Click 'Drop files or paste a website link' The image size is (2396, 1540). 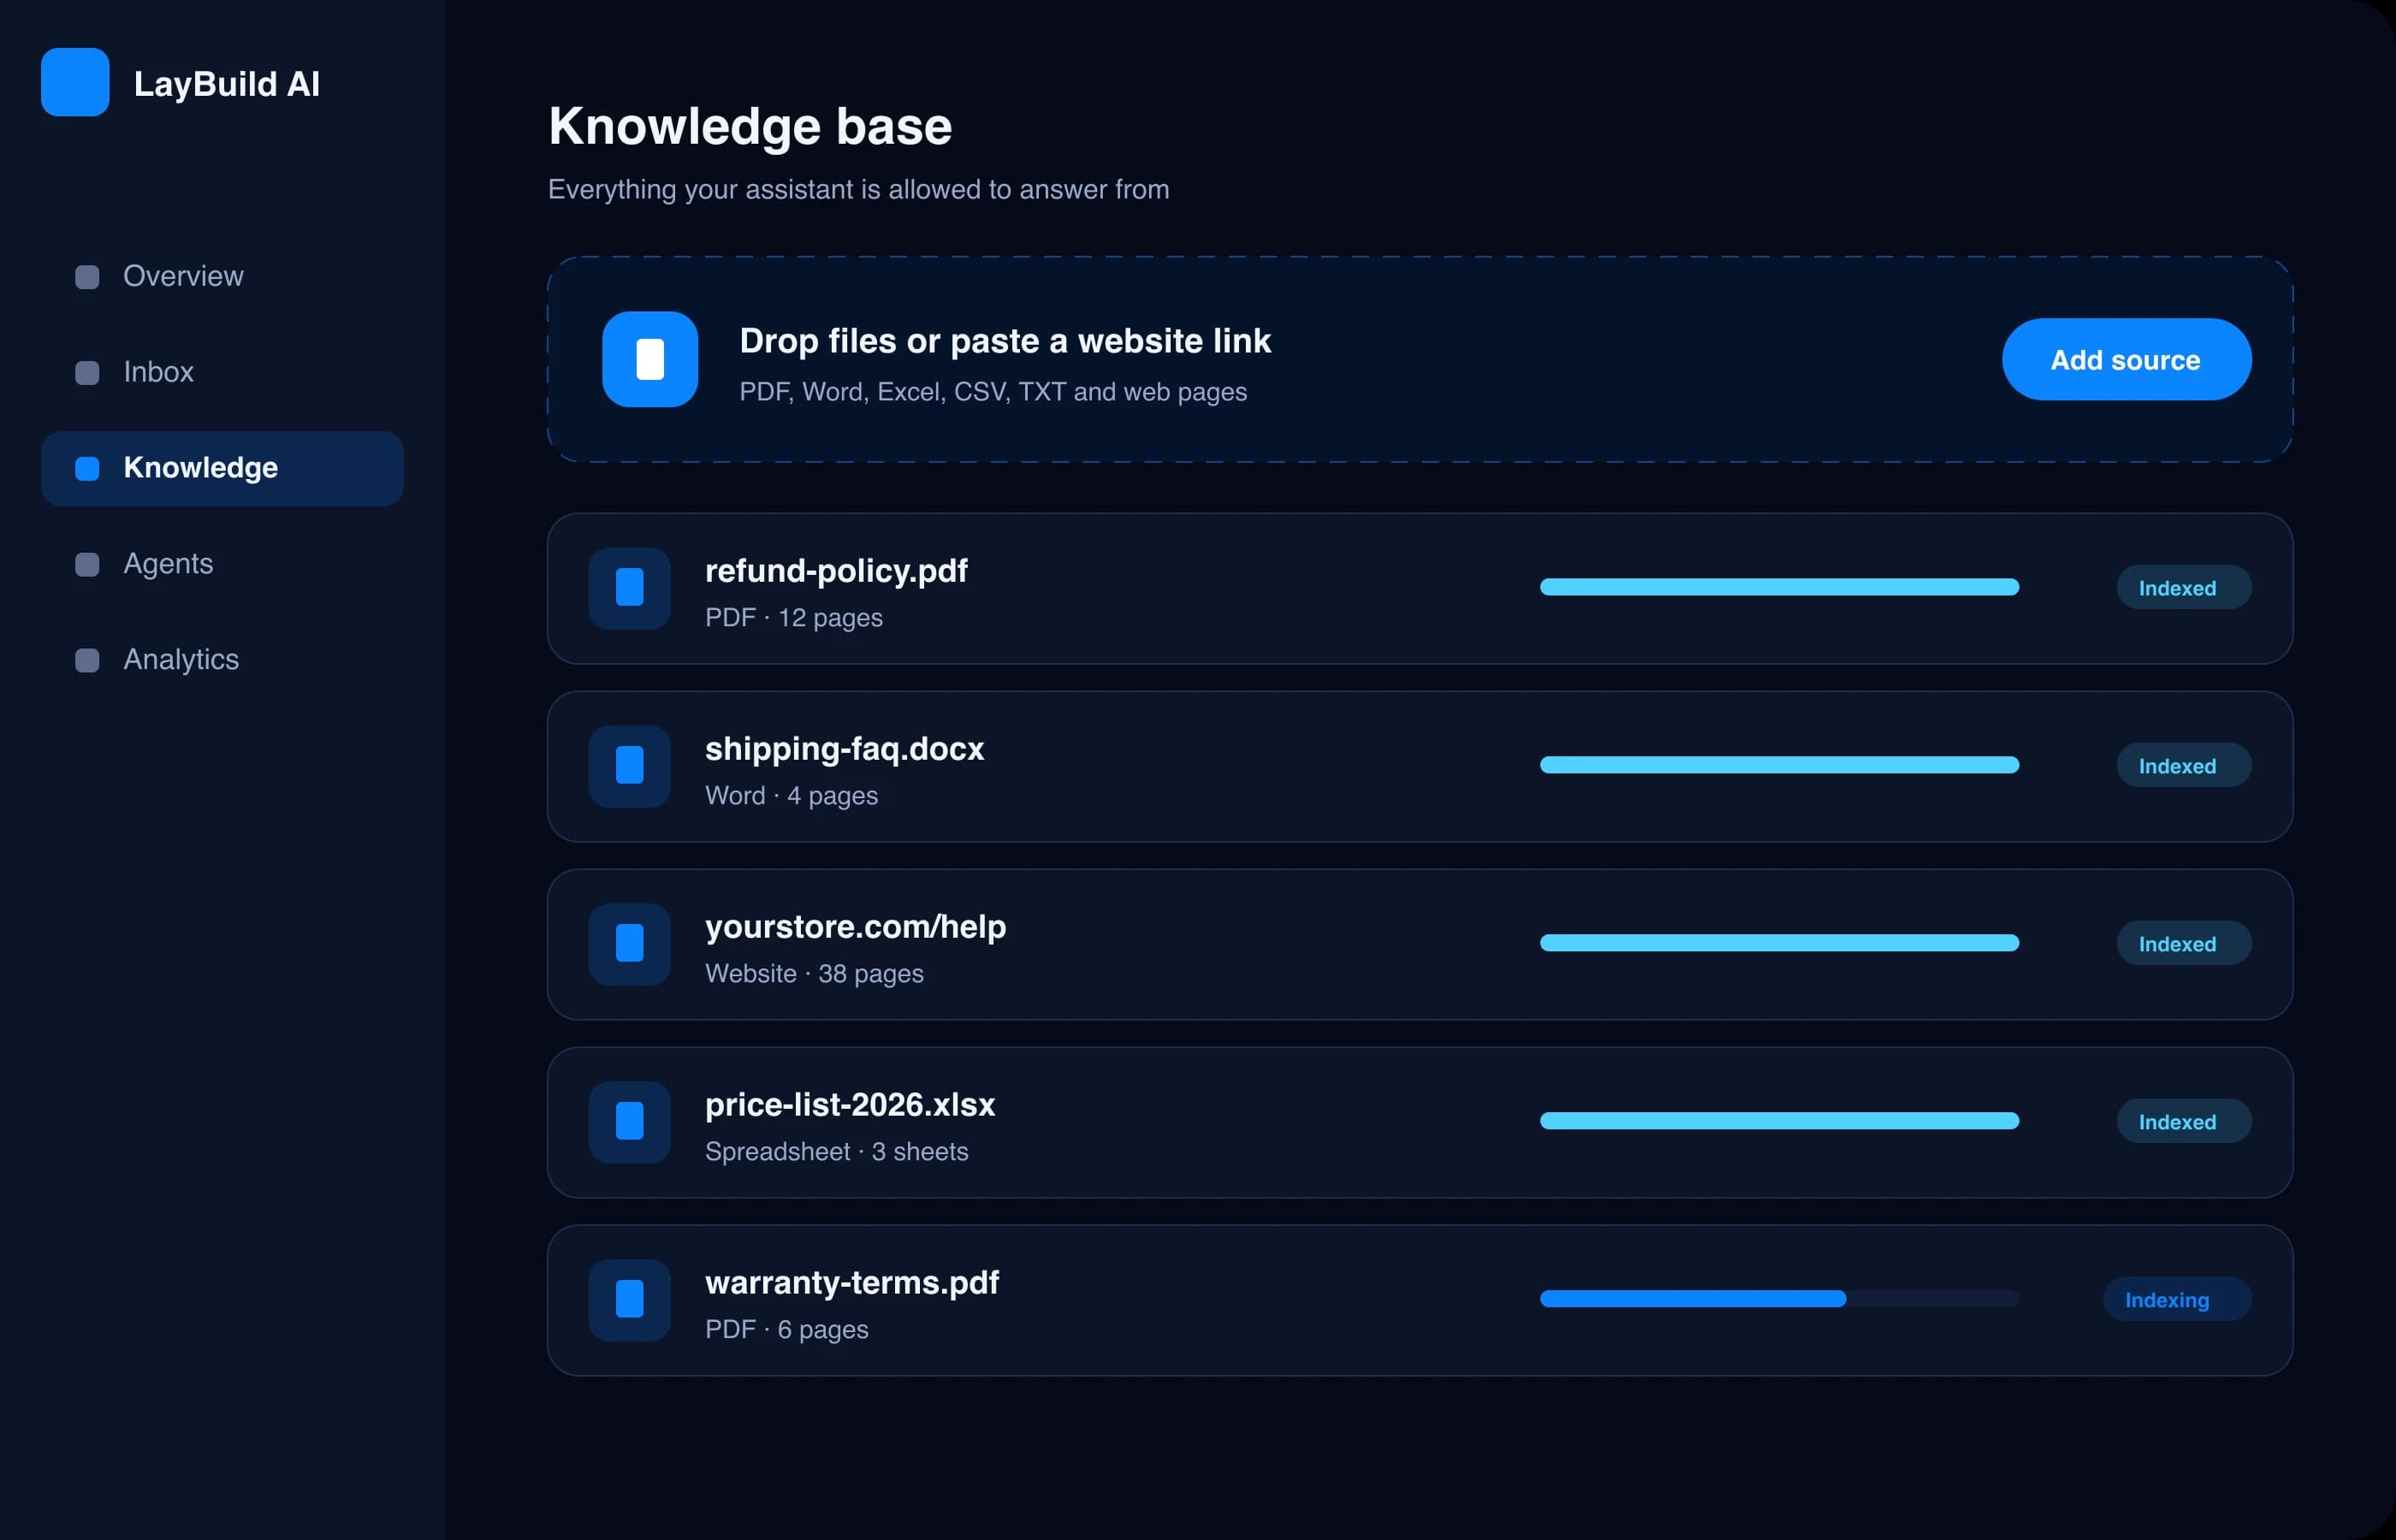tap(1005, 342)
